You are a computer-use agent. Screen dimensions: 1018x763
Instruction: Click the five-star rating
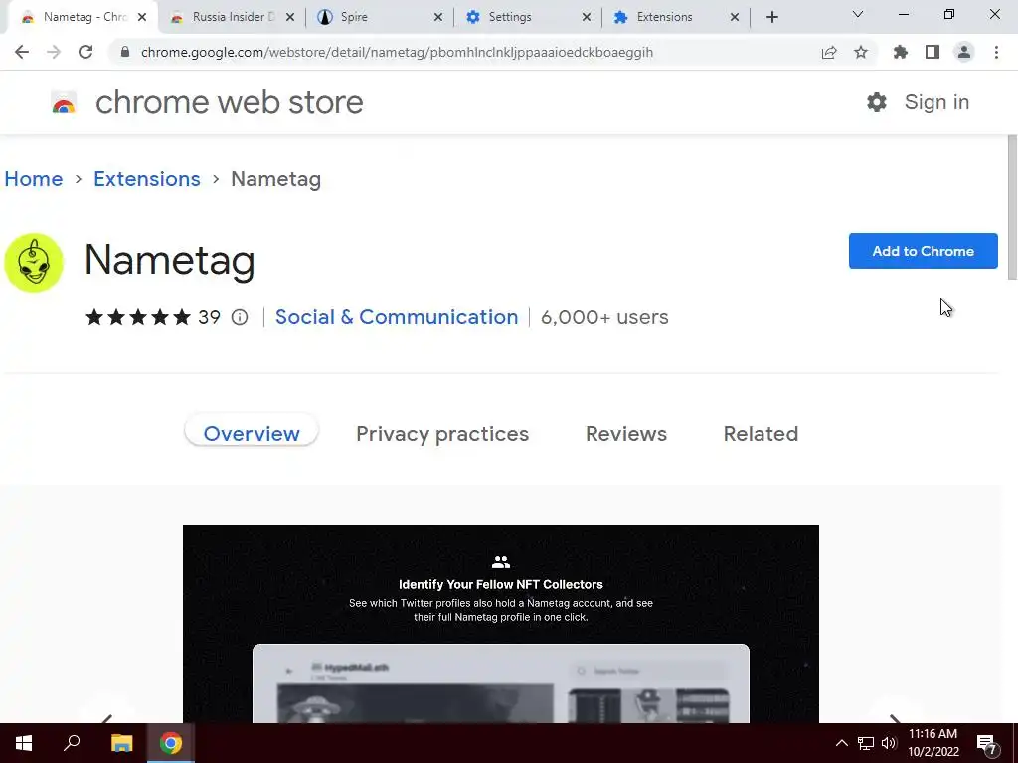(137, 317)
